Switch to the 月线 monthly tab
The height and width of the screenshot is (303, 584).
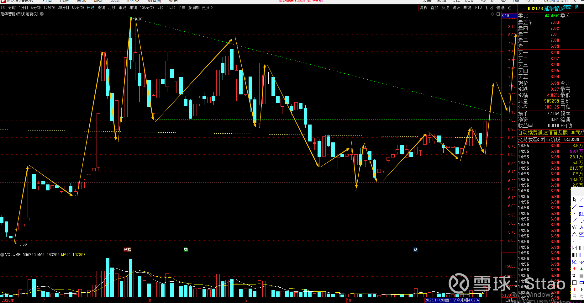[x=112, y=8]
